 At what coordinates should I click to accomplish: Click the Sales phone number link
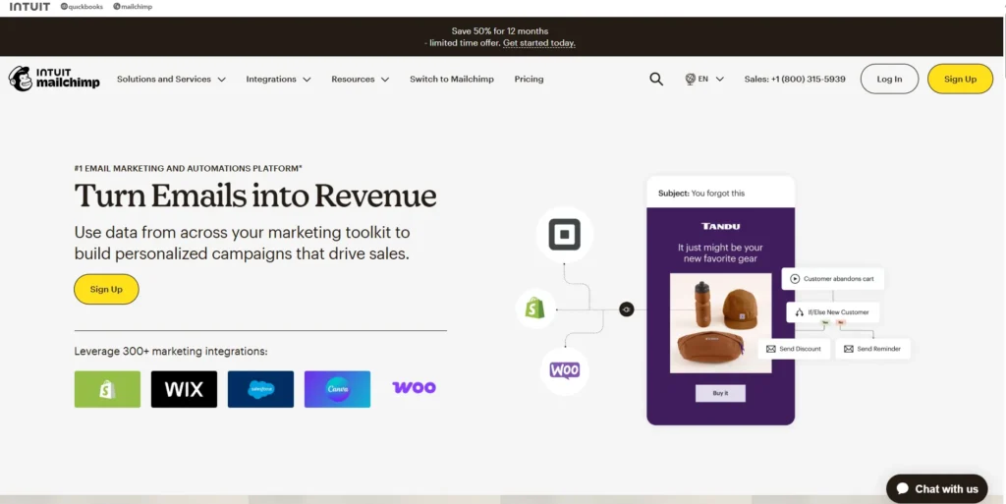point(795,80)
